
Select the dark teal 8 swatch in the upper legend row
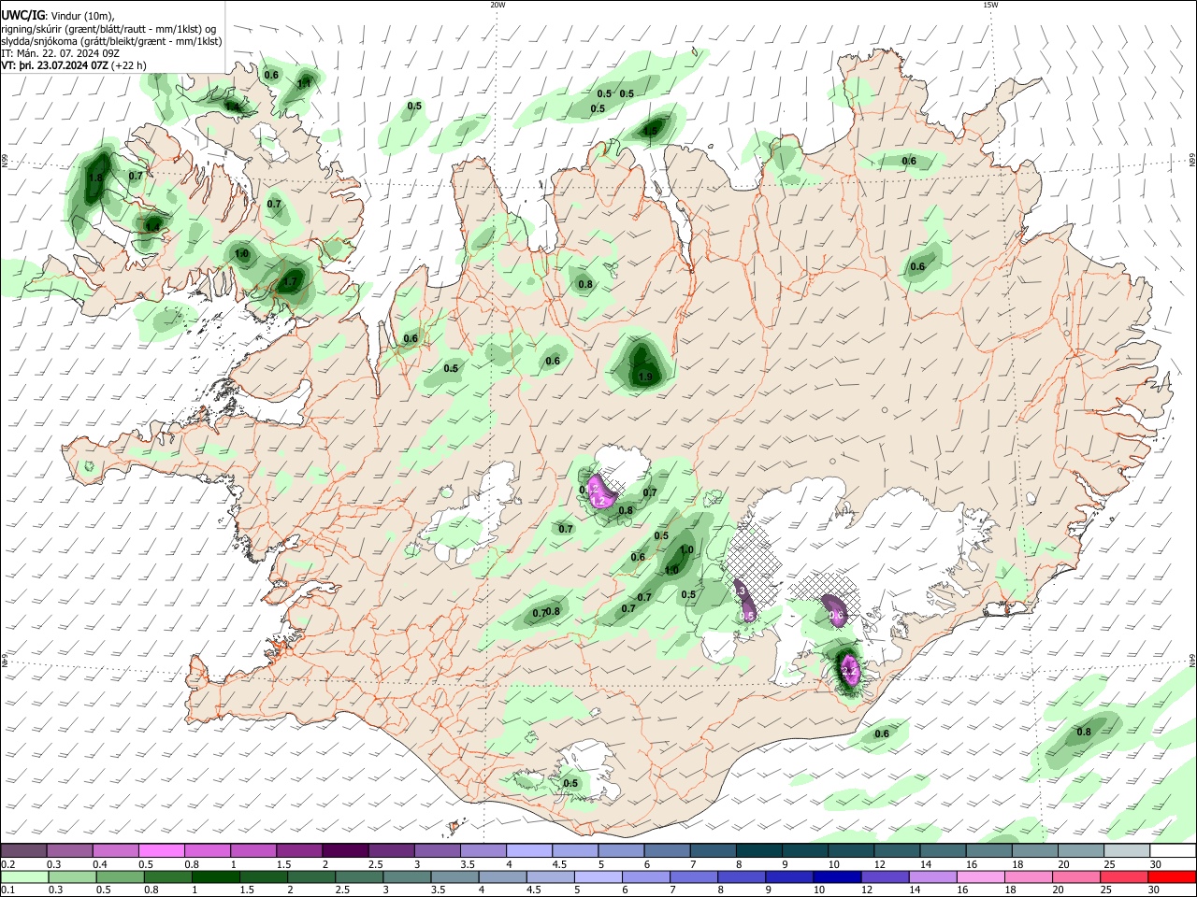757,850
